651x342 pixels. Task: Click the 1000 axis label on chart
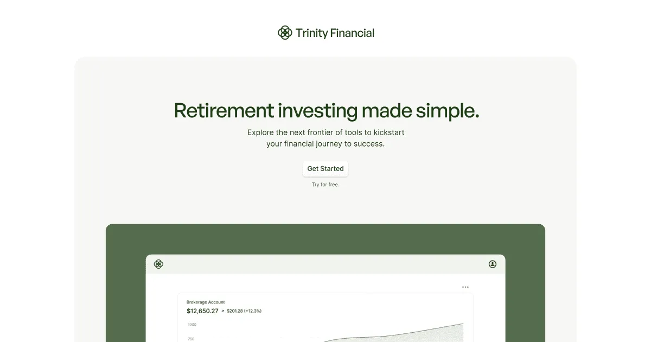[x=192, y=325]
